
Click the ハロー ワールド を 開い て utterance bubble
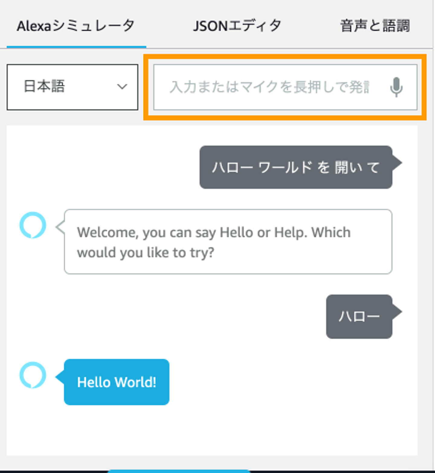point(296,167)
